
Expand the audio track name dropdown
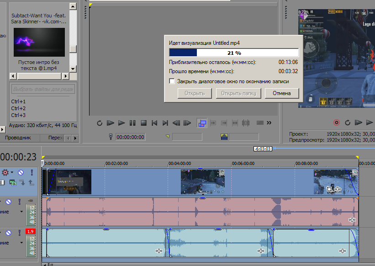coord(21,212)
